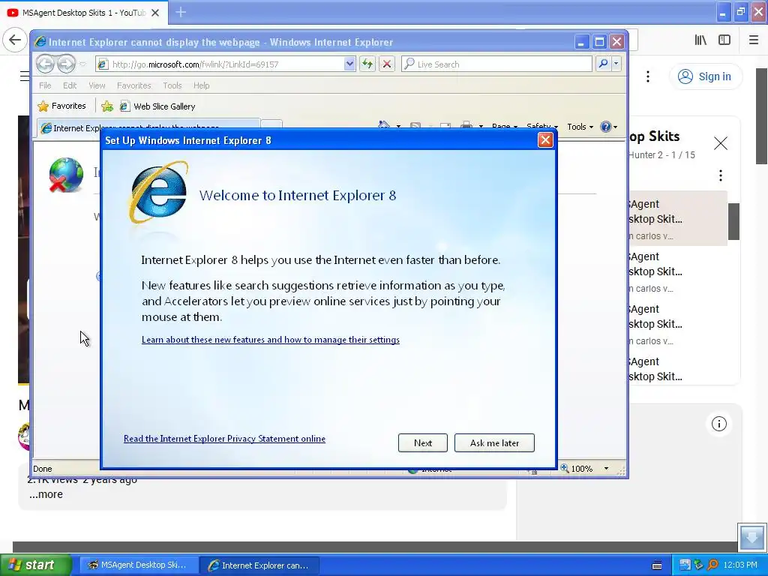This screenshot has height=576, width=768.
Task: Close the Set Up Internet Explorer 8 dialog
Action: 545,140
